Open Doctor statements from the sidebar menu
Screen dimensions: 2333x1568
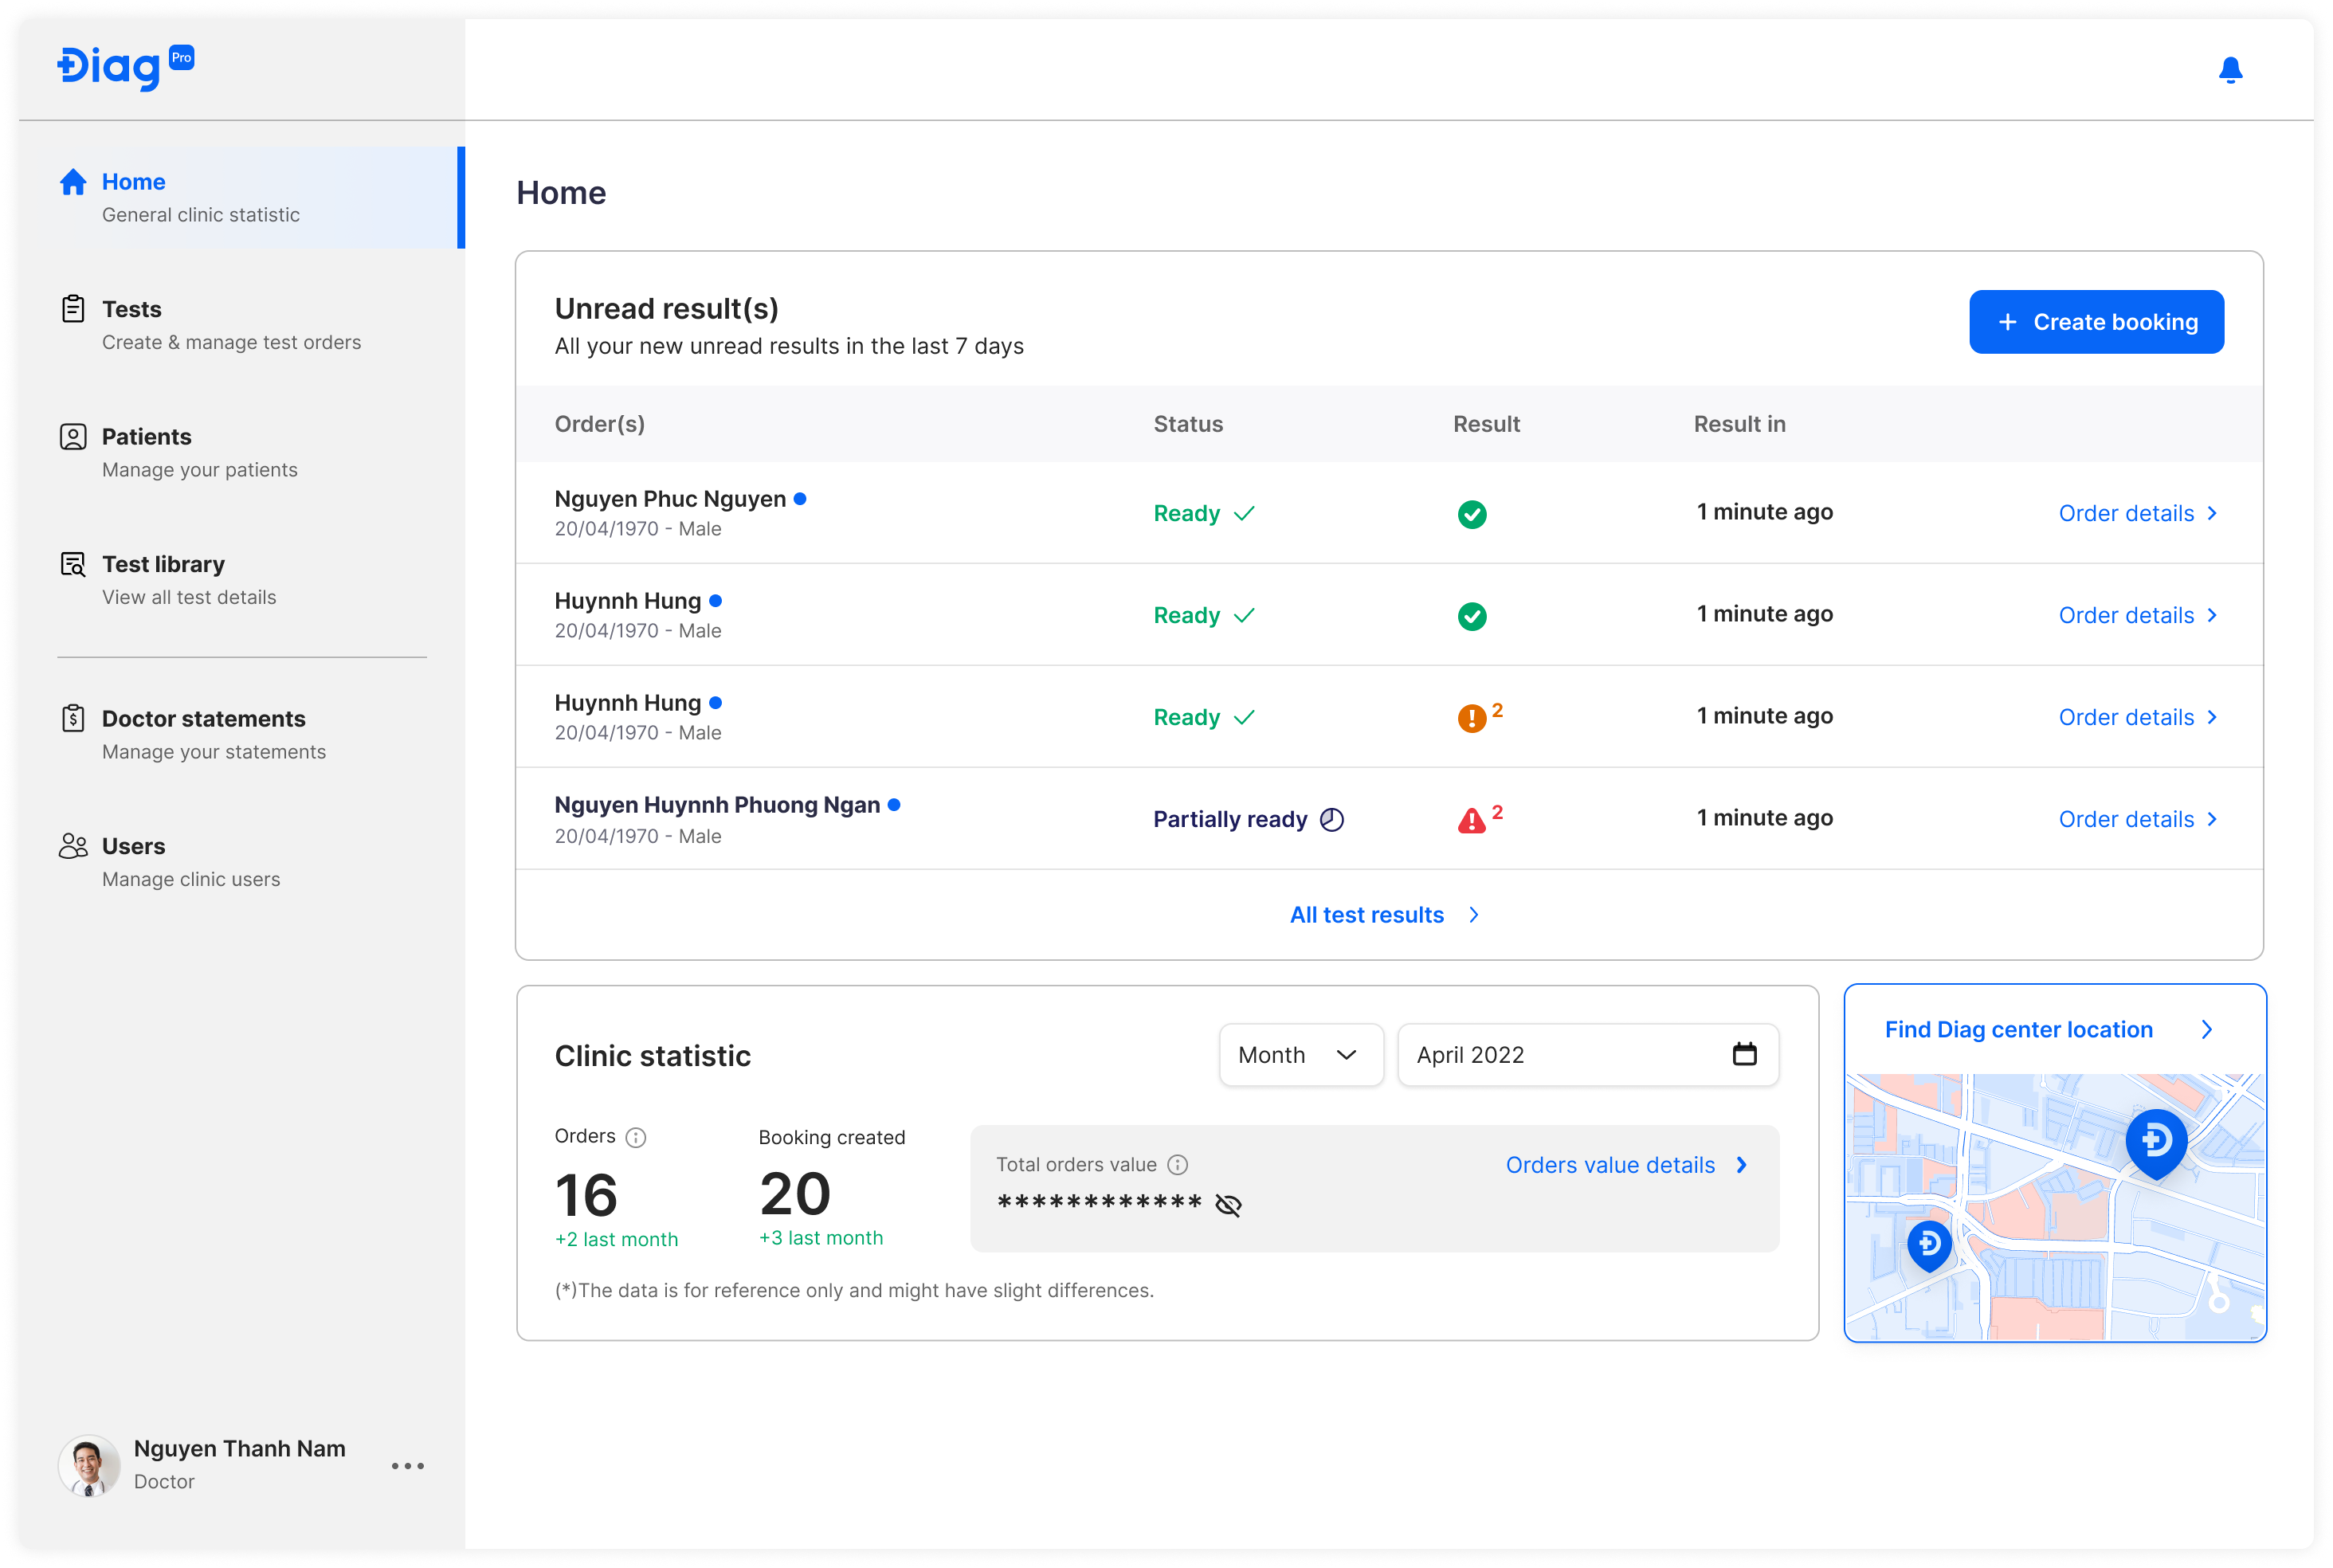[203, 718]
